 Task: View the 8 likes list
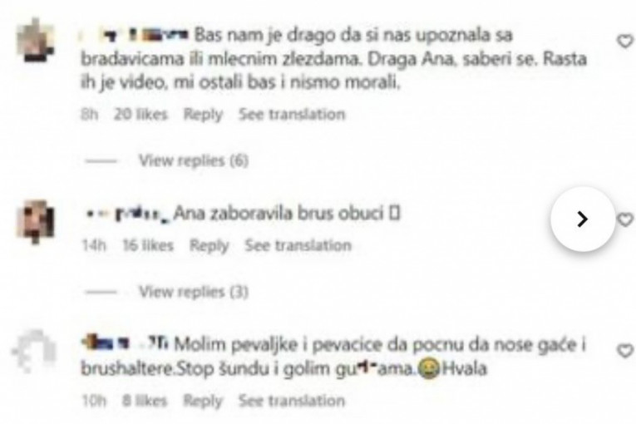pos(145,401)
